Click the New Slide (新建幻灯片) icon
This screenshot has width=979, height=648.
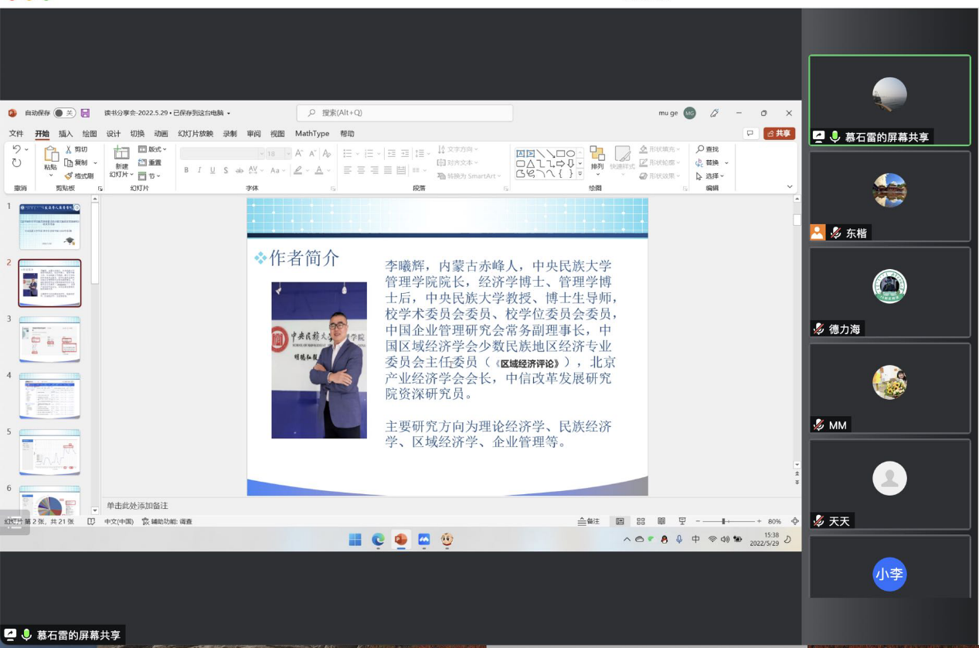point(121,153)
